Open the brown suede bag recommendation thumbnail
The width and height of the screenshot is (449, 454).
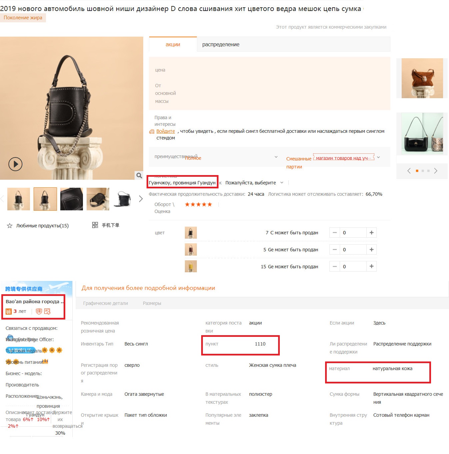422,78
